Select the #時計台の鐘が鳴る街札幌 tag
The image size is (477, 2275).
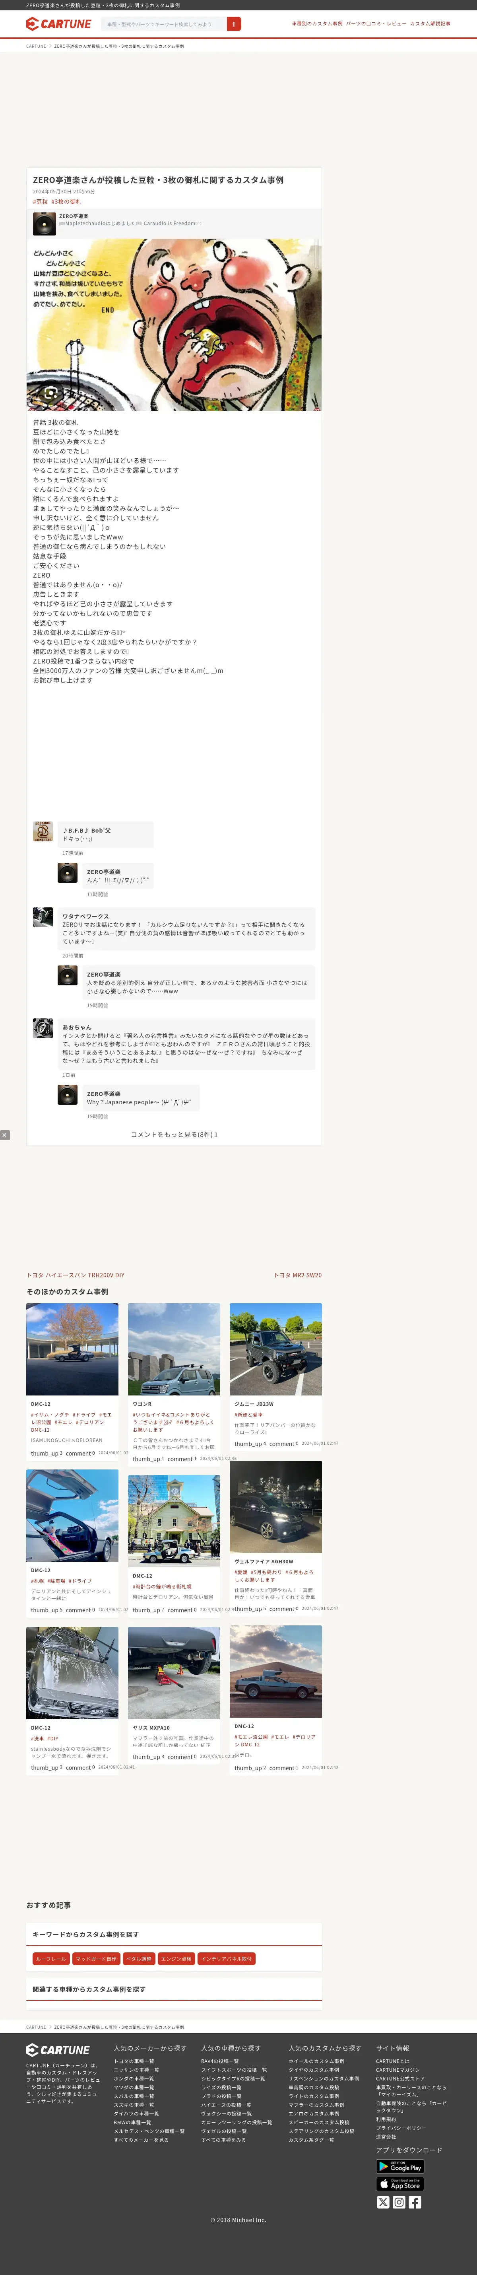tap(162, 1586)
